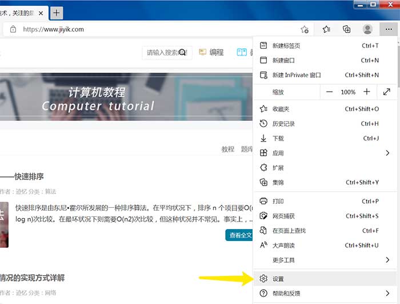Click the favorites star icon in menu
The height and width of the screenshot is (304, 400).
263,109
